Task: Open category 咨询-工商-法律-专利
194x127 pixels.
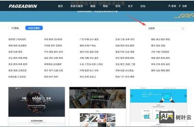Action: pos(125,39)
